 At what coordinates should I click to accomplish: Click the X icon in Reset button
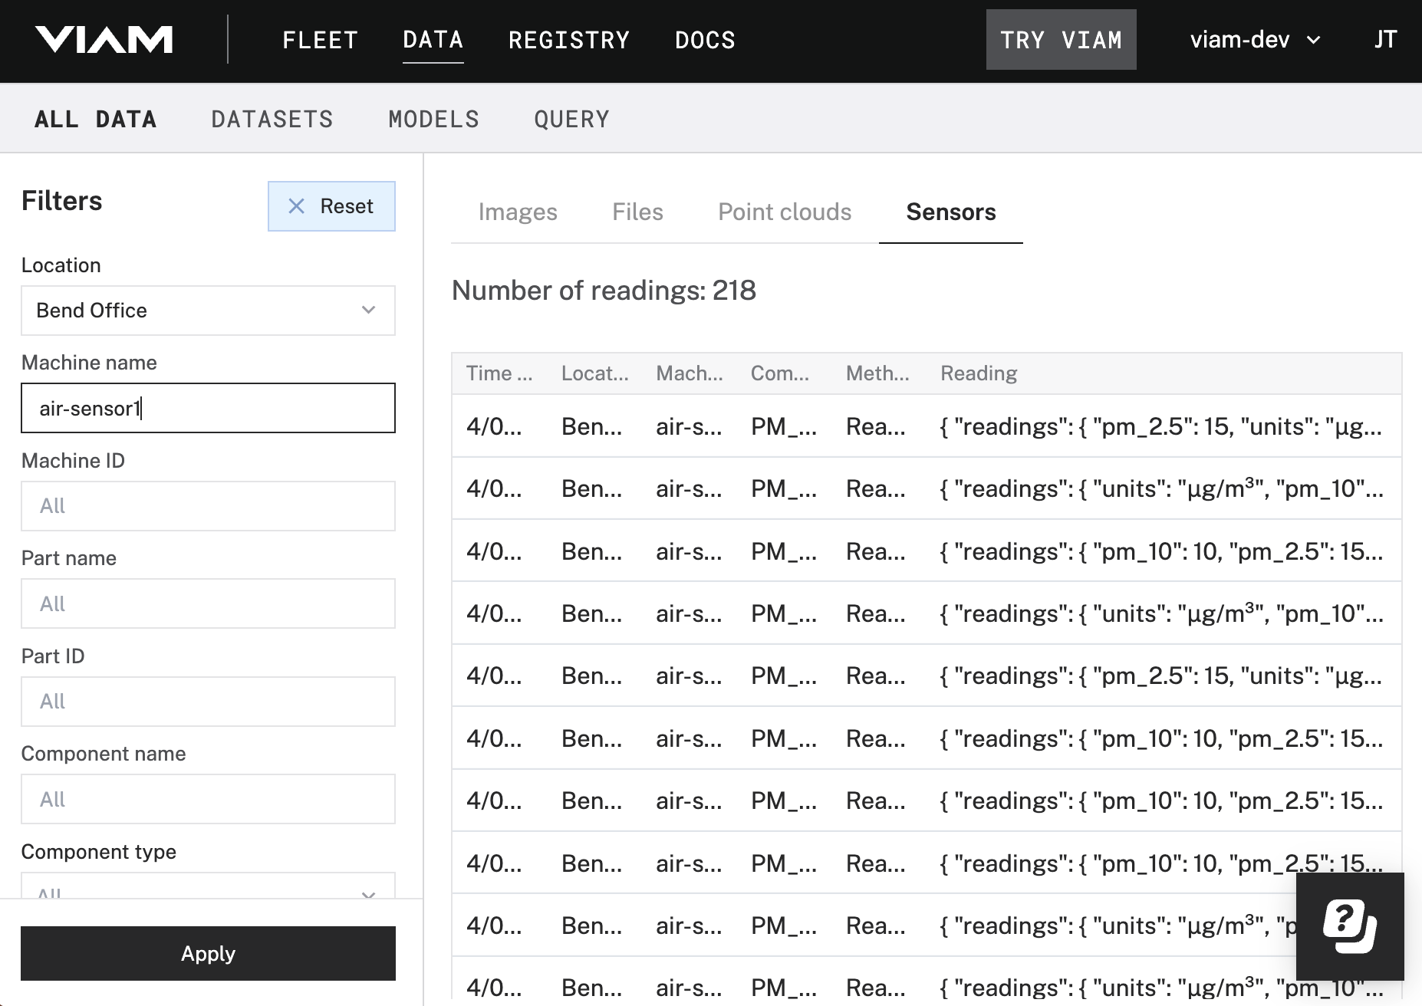[x=296, y=206]
